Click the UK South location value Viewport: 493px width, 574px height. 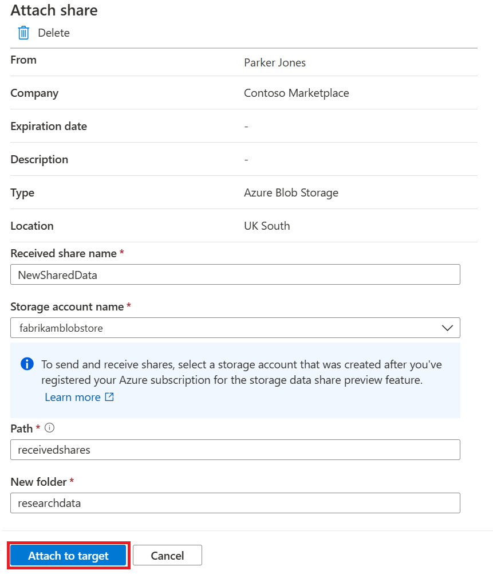pos(267,226)
